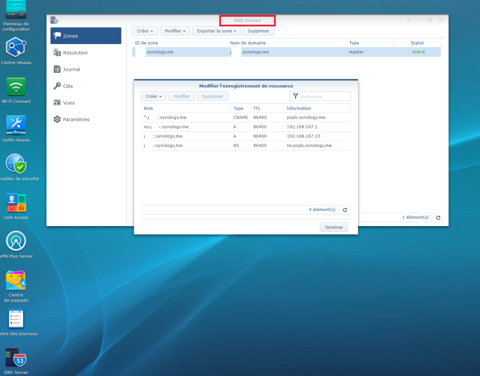This screenshot has width=480, height=376.
Task: Launch Safe Access application
Action: tap(16, 203)
